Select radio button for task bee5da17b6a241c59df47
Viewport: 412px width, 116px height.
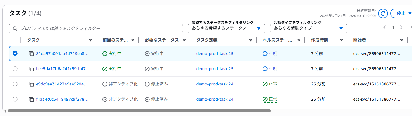[x=15, y=69]
